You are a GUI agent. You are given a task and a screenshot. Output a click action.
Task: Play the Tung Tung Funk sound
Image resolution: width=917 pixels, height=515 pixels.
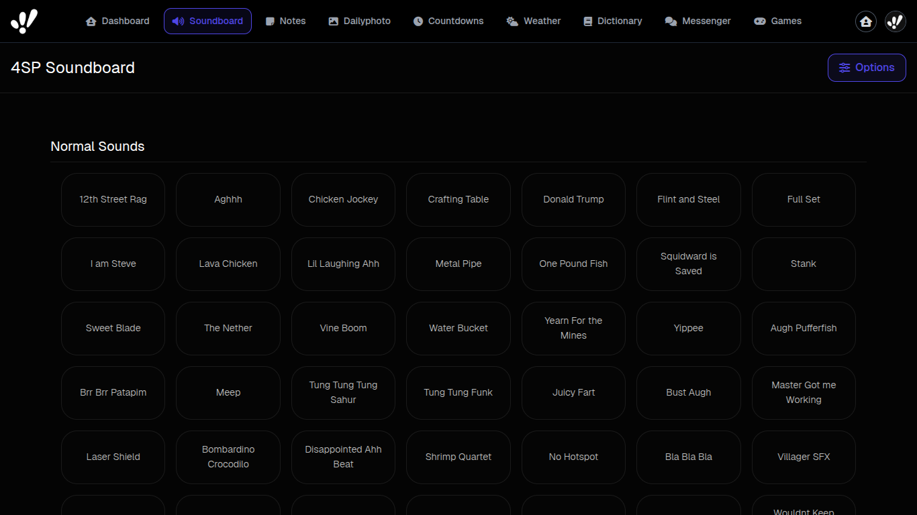pyautogui.click(x=458, y=392)
